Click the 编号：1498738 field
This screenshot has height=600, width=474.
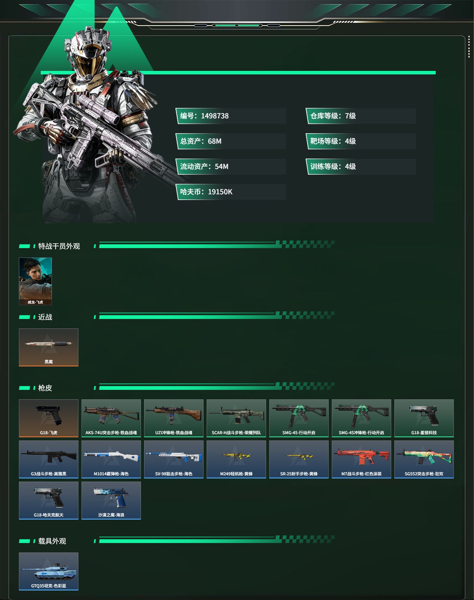(x=231, y=116)
